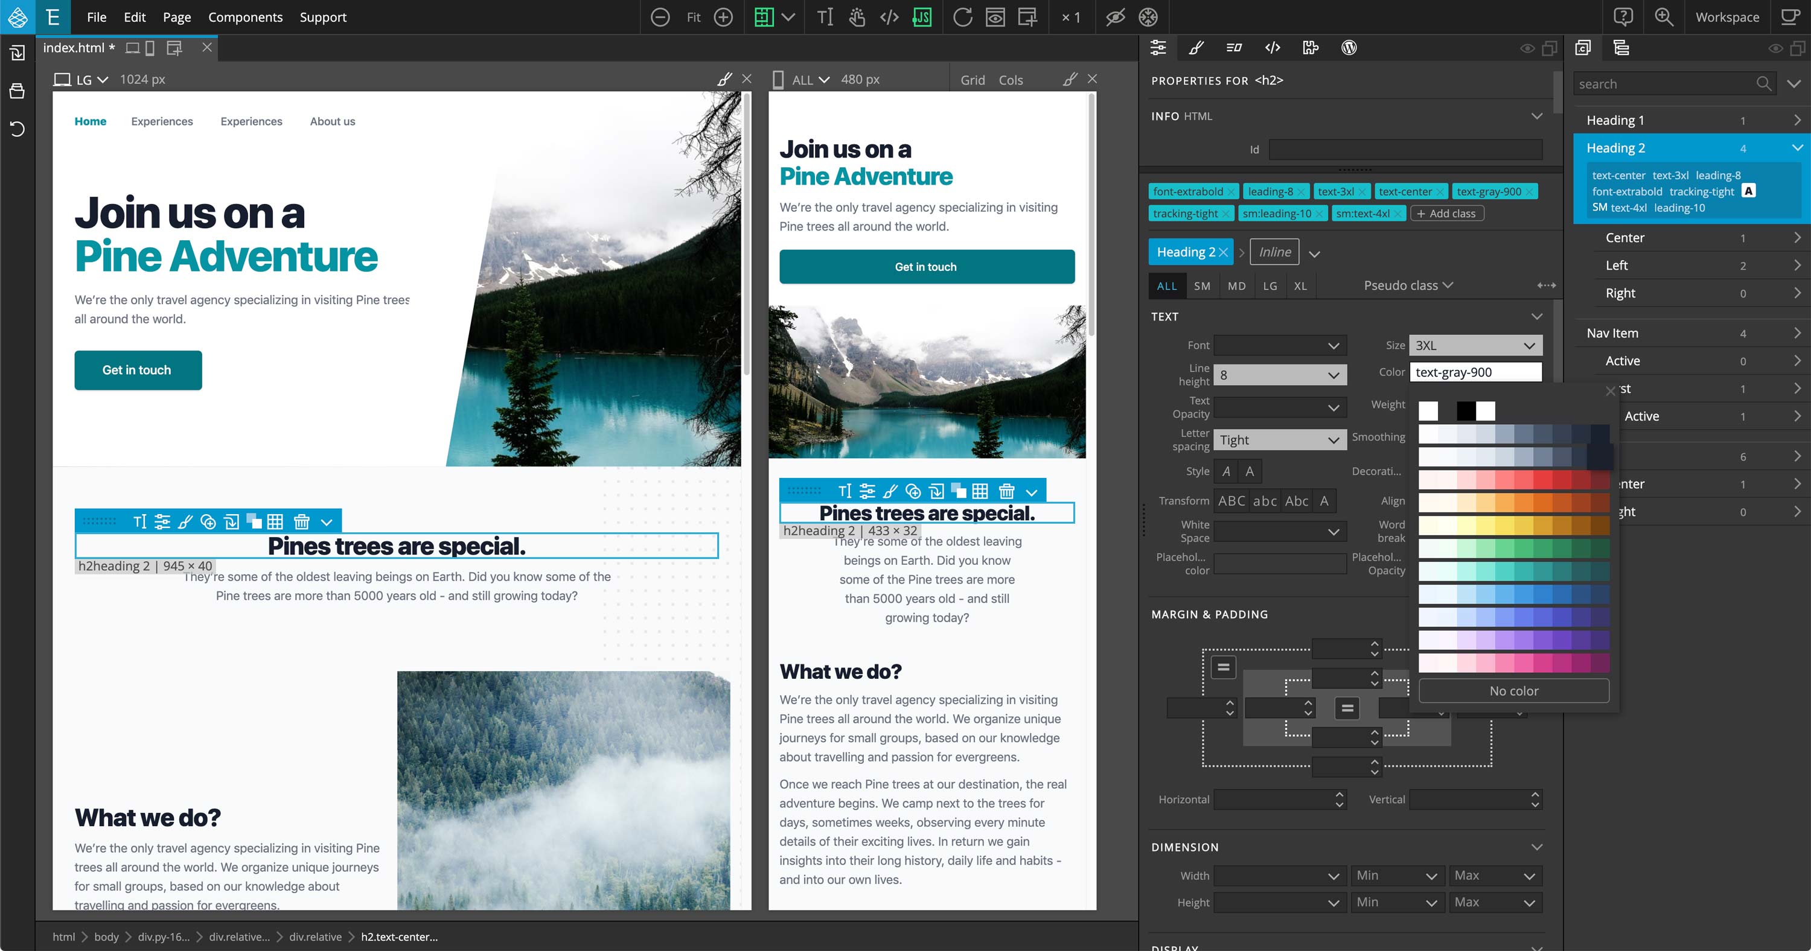Screen dimensions: 1811x951
Task: Open the WordPress panel icon
Action: (x=1349, y=48)
